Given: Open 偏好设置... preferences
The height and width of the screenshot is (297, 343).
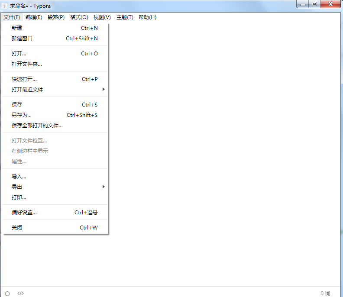Looking at the screenshot, I should click(x=55, y=213).
